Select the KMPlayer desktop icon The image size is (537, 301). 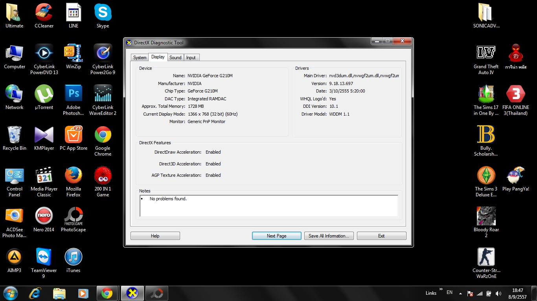click(x=44, y=138)
